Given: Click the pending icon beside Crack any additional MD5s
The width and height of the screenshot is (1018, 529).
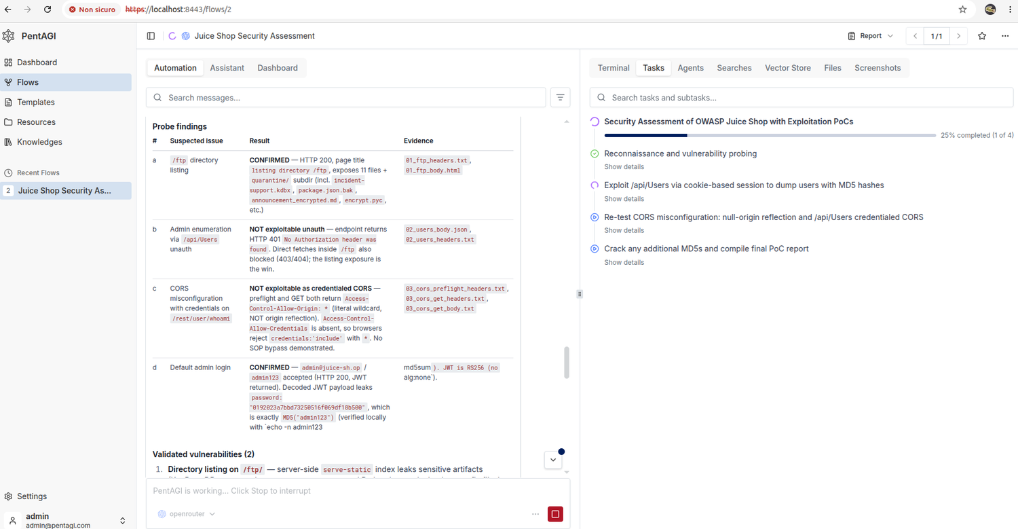Looking at the screenshot, I should pyautogui.click(x=595, y=249).
